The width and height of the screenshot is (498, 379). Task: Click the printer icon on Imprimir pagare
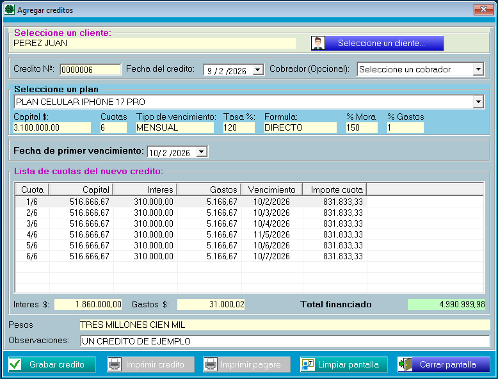210,364
